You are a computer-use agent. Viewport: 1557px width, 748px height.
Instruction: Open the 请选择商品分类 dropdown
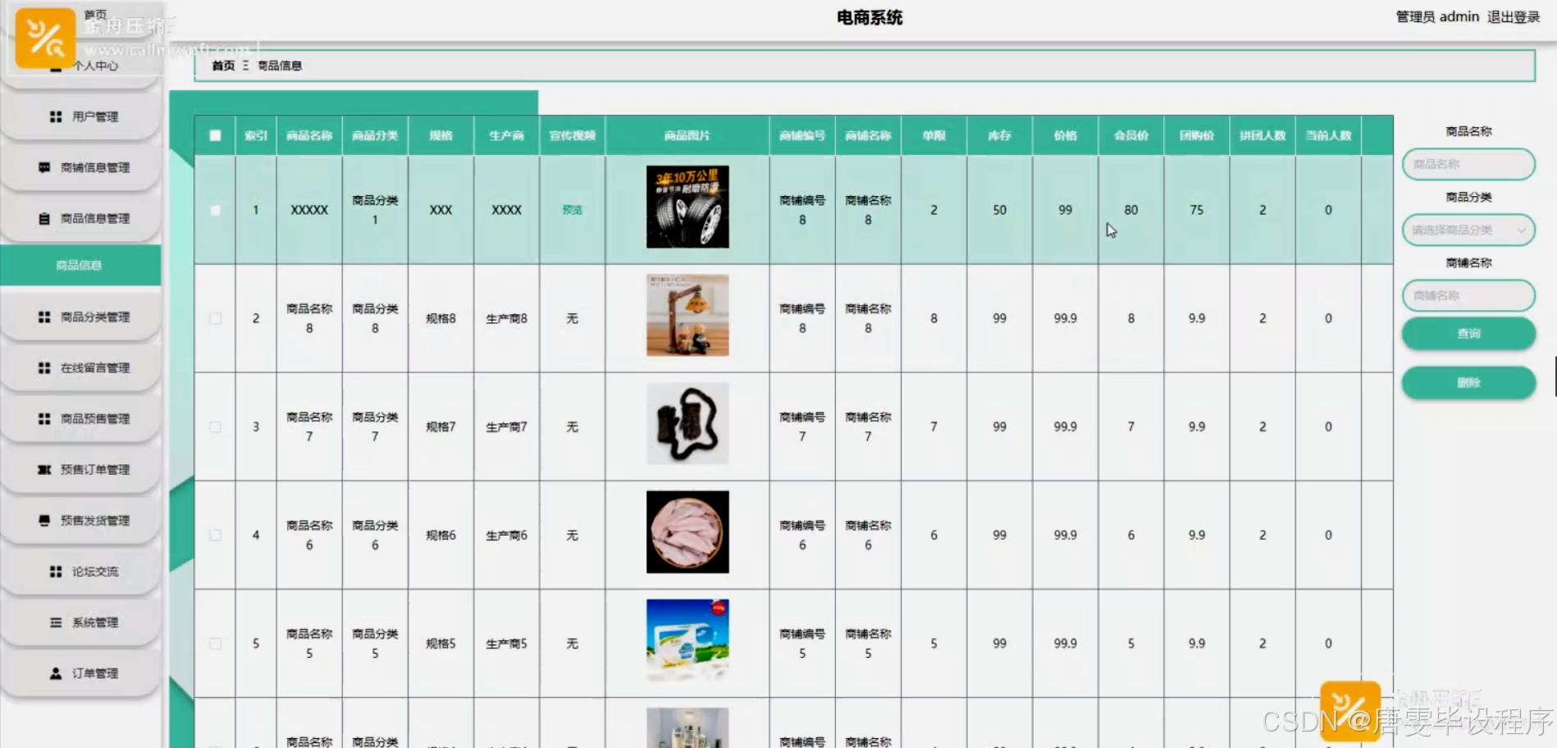(1468, 230)
